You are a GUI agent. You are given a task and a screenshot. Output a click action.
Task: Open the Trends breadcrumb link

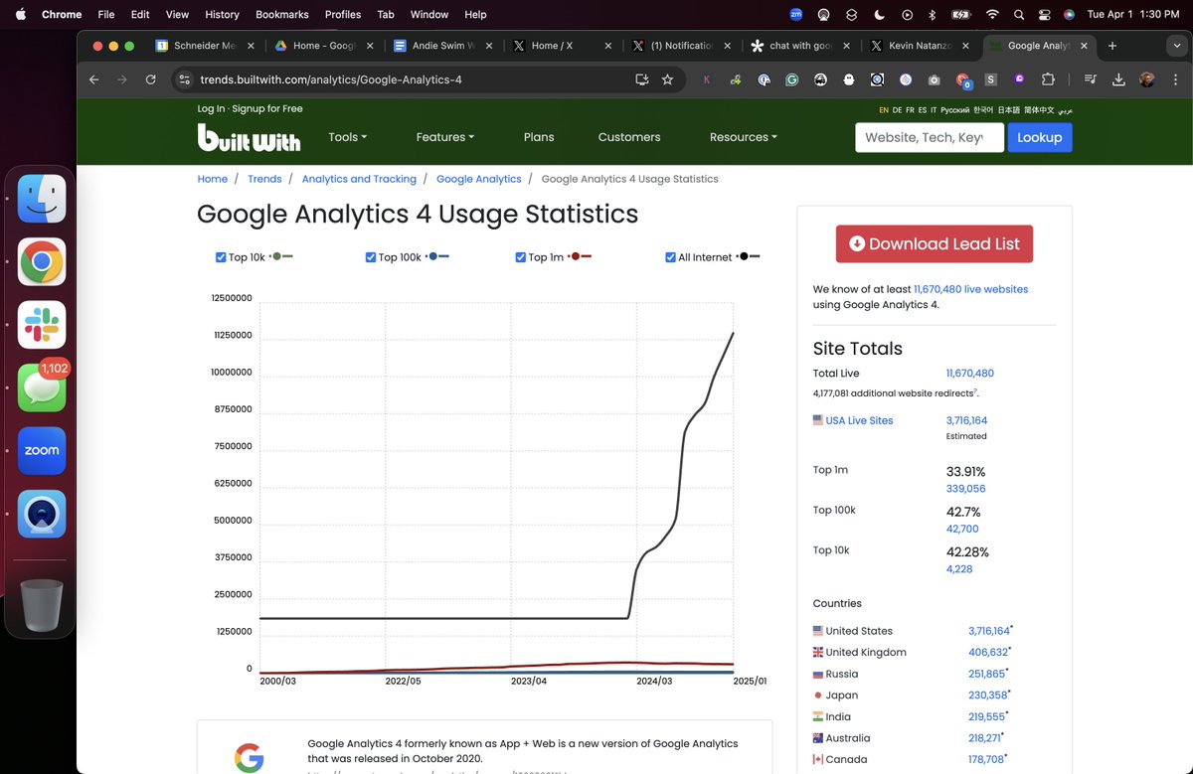(x=264, y=179)
